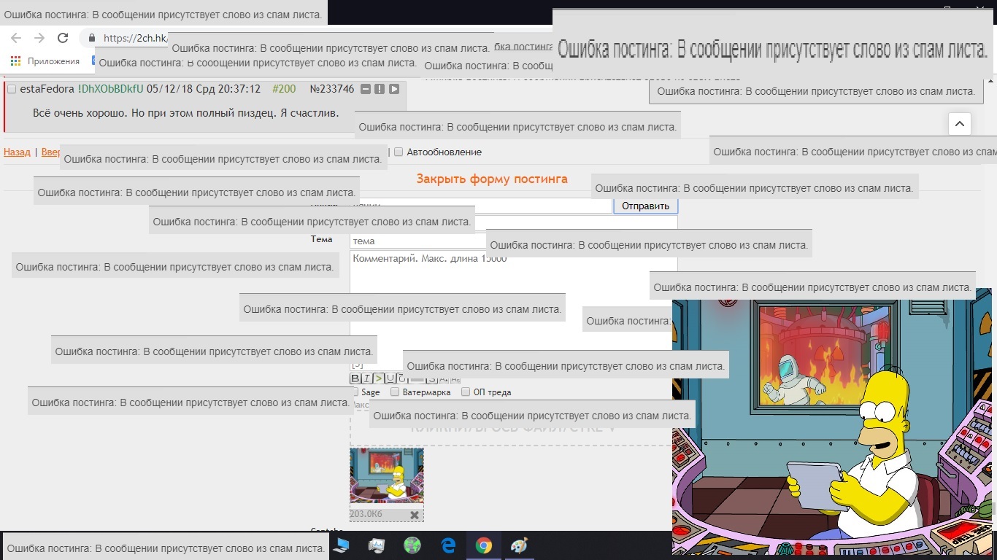
Task: Apply italic formatting in comment toolbar
Action: (x=367, y=378)
